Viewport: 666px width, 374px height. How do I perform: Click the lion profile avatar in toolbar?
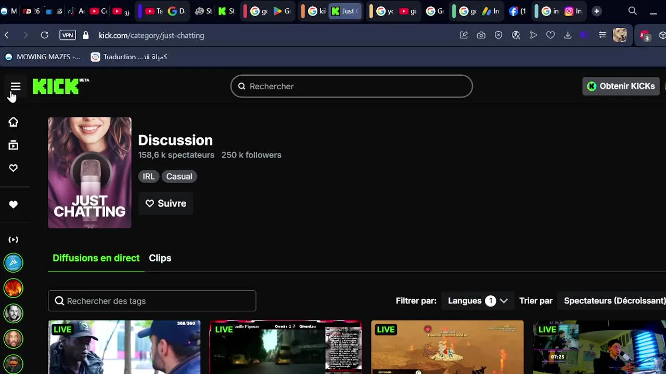coord(620,35)
